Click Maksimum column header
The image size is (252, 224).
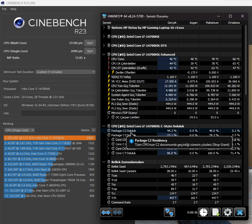(x=210, y=23)
